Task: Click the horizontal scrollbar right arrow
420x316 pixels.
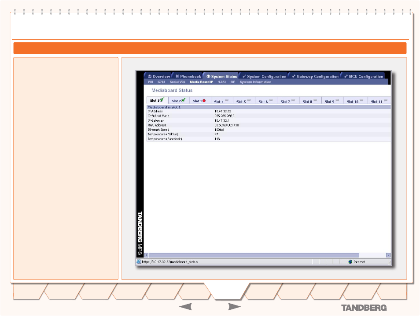Action: tap(388, 255)
